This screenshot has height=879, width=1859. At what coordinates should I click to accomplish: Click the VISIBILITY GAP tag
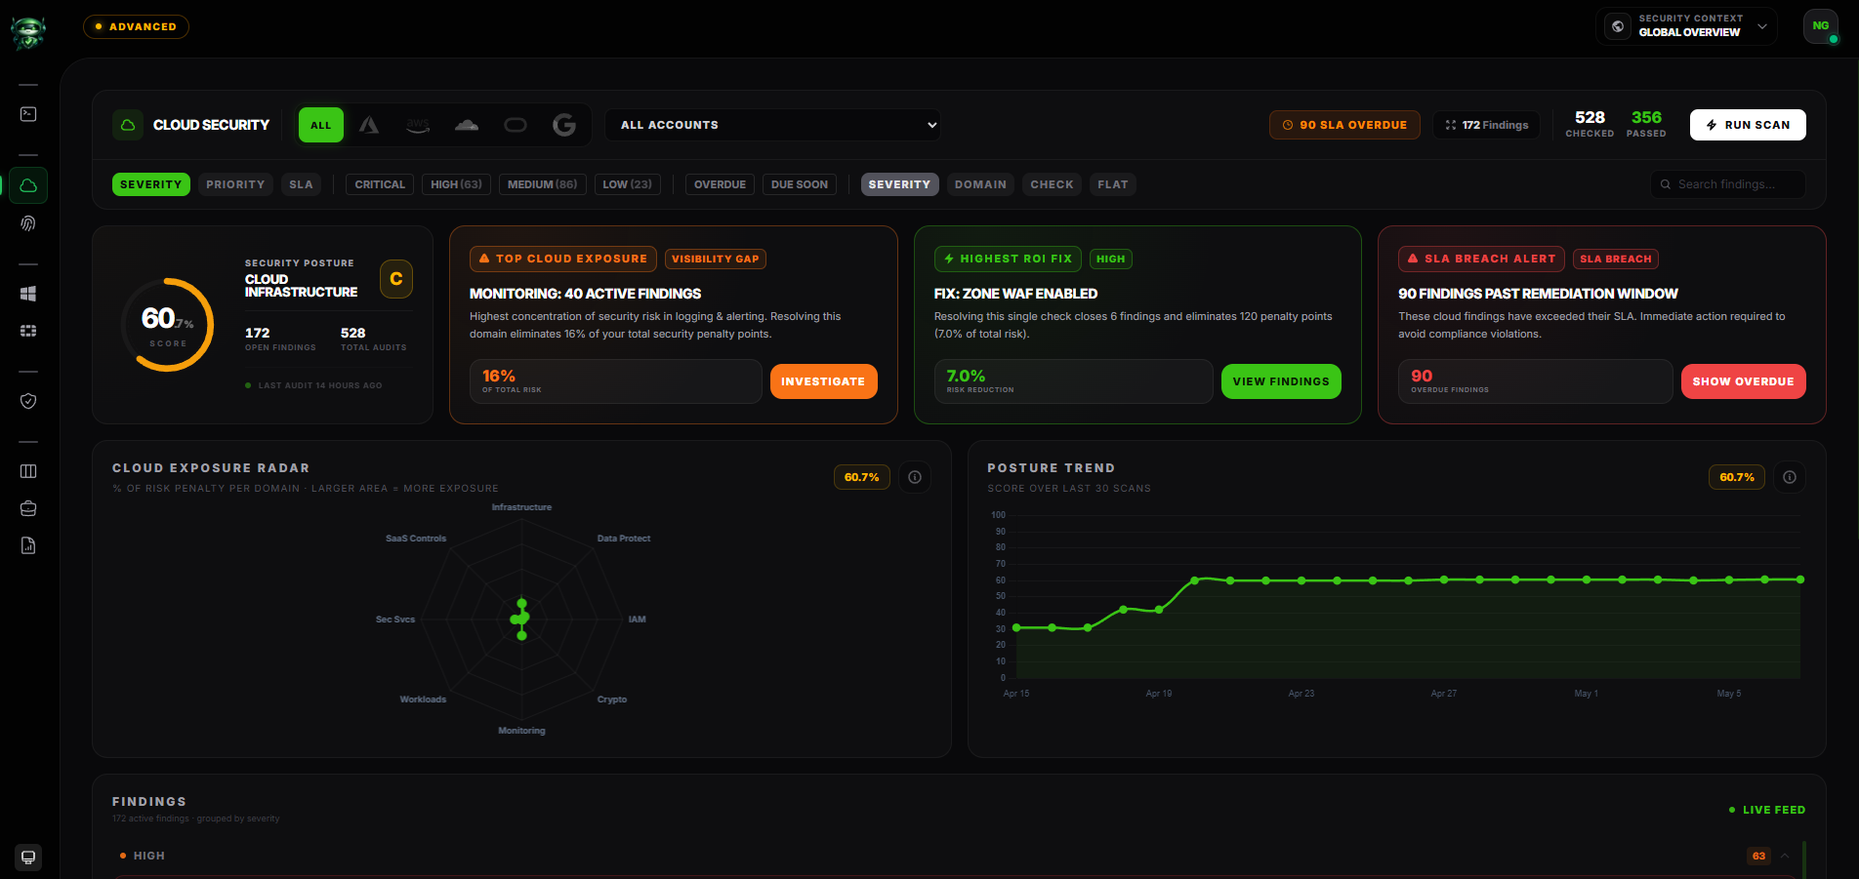(716, 259)
